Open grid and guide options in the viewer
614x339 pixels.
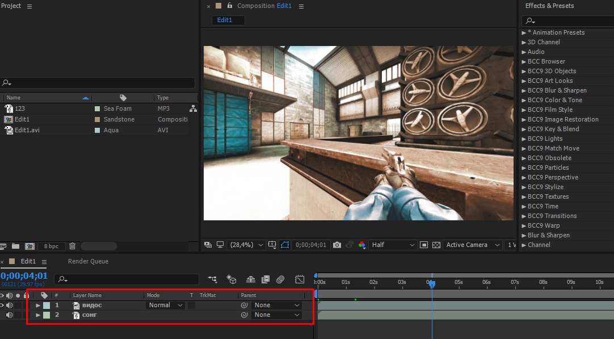click(272, 245)
